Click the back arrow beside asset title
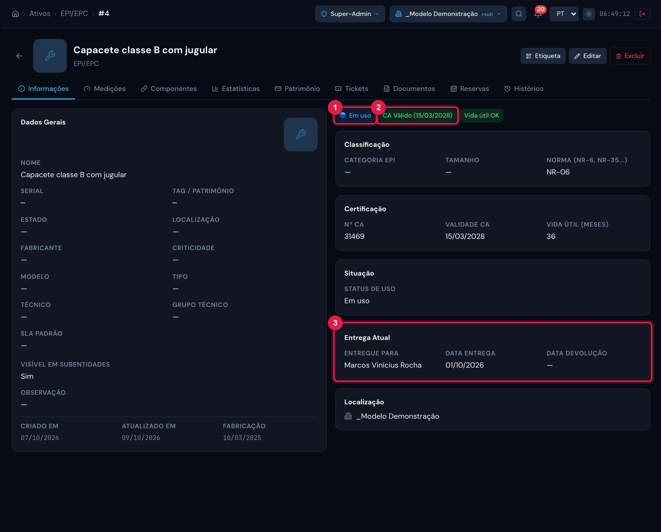This screenshot has height=532, width=661. click(x=19, y=56)
